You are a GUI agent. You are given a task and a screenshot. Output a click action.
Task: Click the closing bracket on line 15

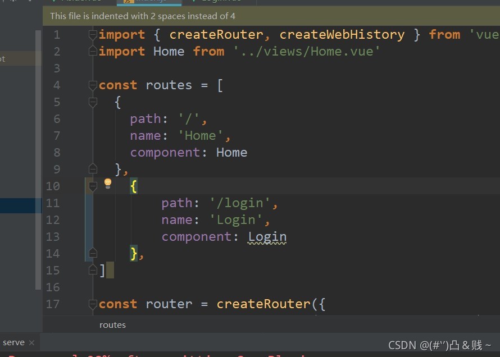(x=102, y=271)
